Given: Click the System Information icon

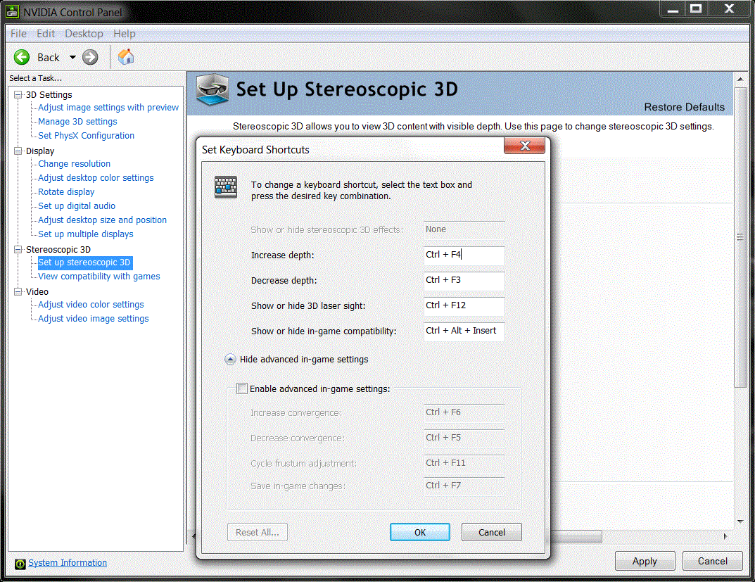Looking at the screenshot, I should click(20, 564).
